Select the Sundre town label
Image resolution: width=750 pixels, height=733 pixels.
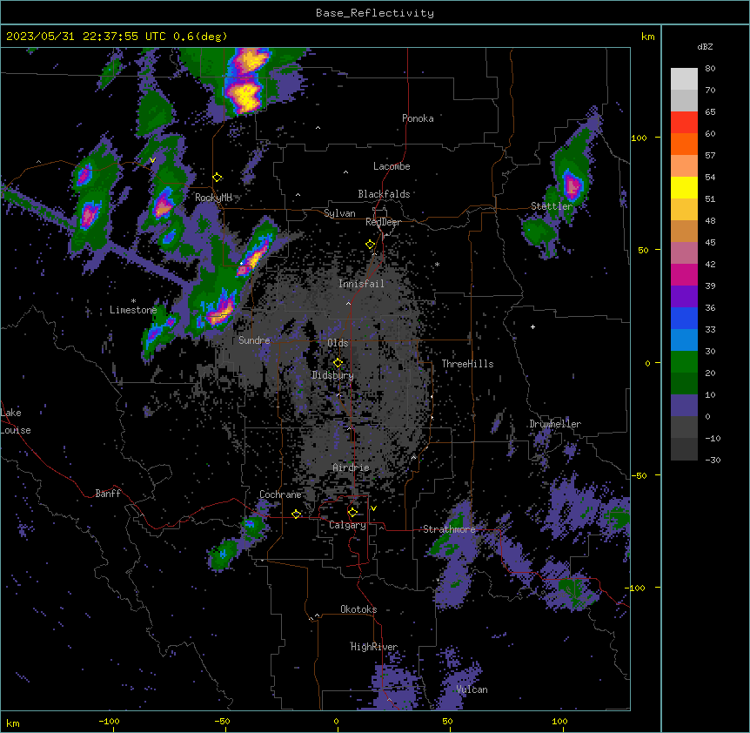(x=254, y=340)
